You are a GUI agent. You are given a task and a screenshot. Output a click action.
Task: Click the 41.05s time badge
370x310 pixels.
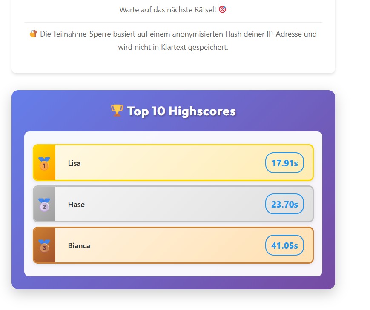(x=284, y=245)
